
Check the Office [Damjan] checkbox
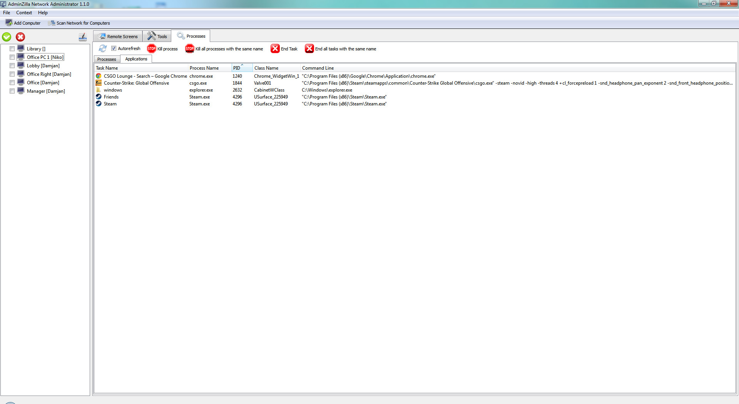point(12,83)
